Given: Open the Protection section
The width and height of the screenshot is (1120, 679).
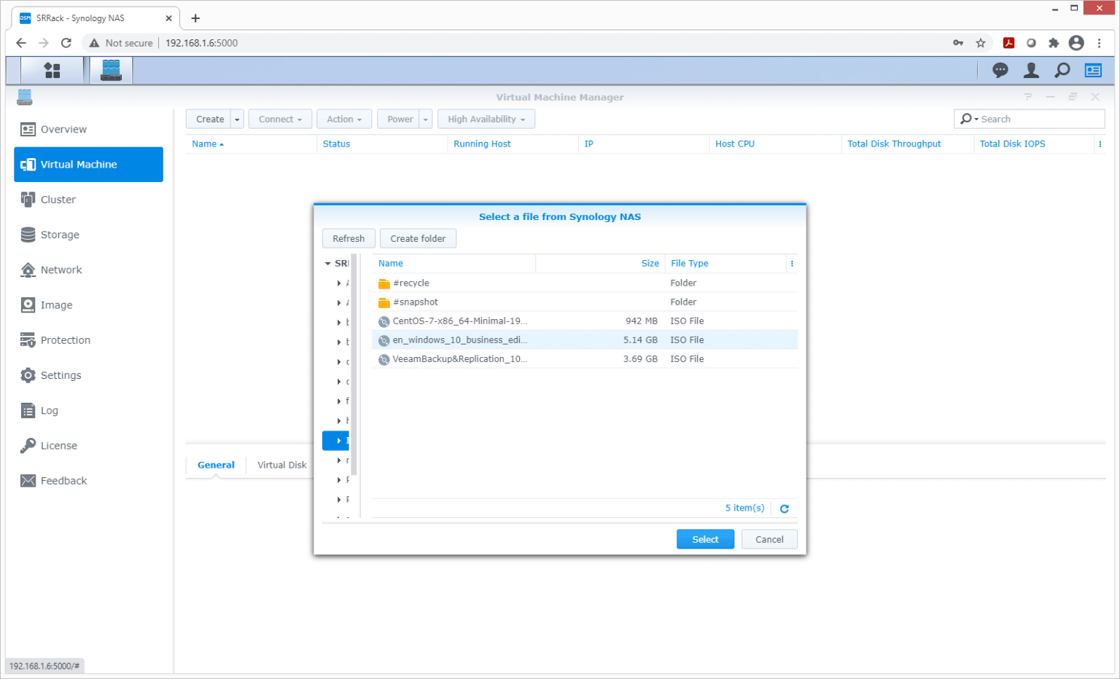Looking at the screenshot, I should (x=88, y=340).
